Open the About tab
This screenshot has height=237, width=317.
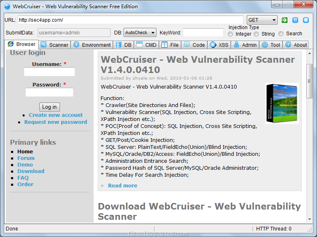click(x=296, y=45)
